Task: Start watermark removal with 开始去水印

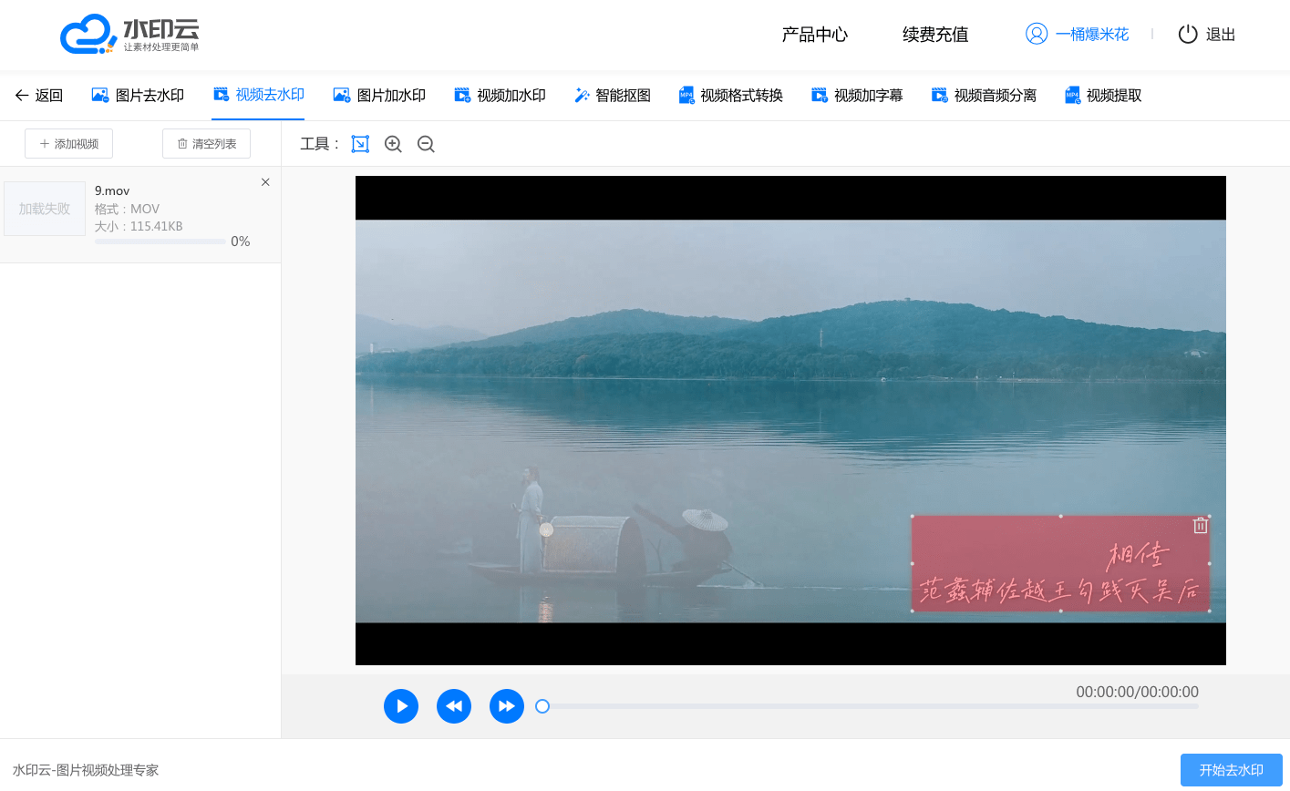Action: [x=1231, y=770]
